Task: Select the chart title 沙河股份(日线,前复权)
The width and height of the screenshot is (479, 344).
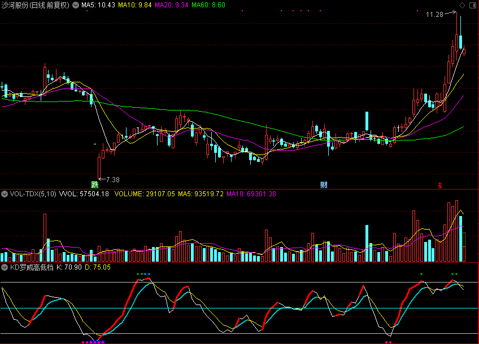Action: [x=36, y=5]
